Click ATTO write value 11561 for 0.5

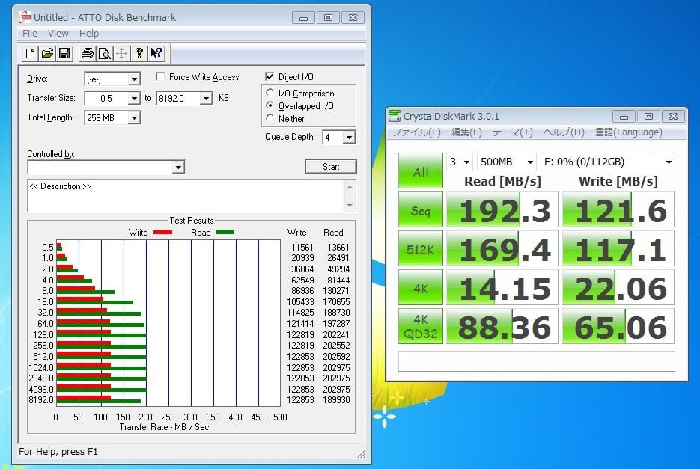click(302, 248)
